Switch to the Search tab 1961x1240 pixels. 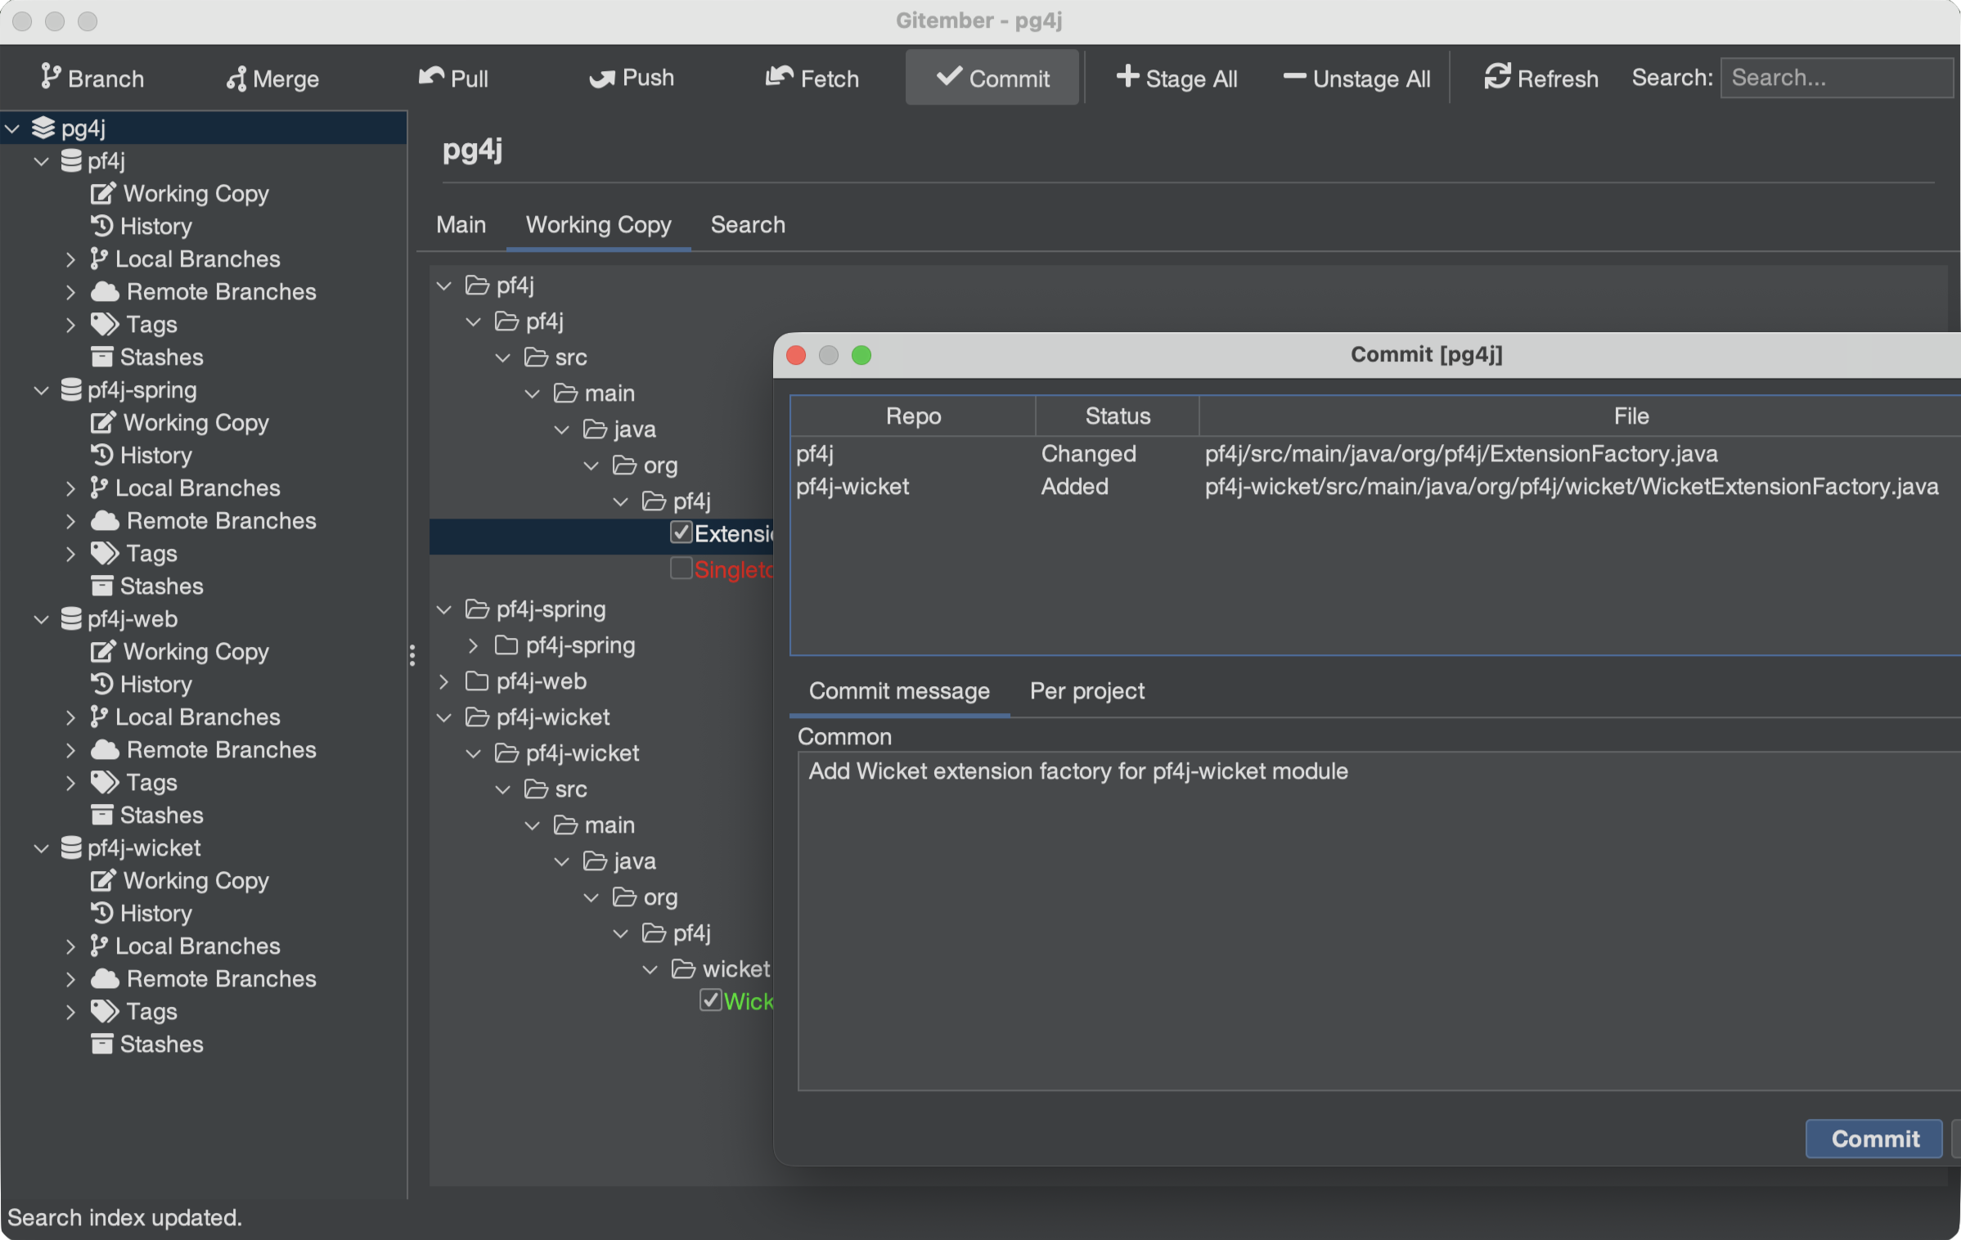coord(748,225)
